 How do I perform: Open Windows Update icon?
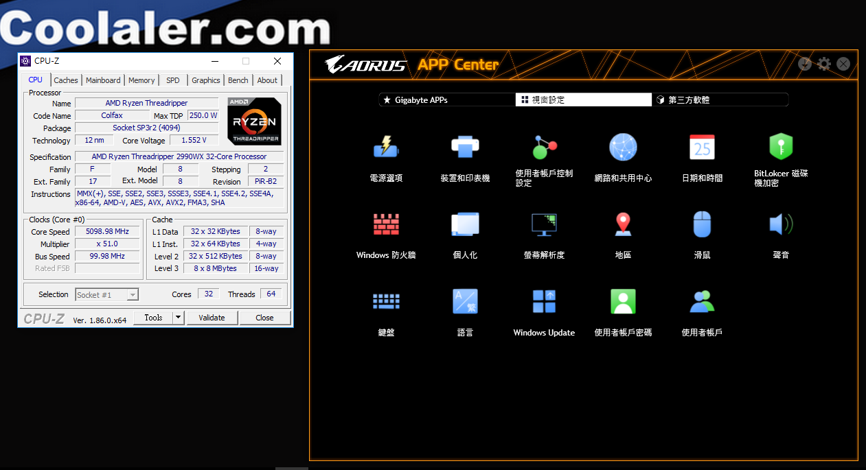[544, 302]
